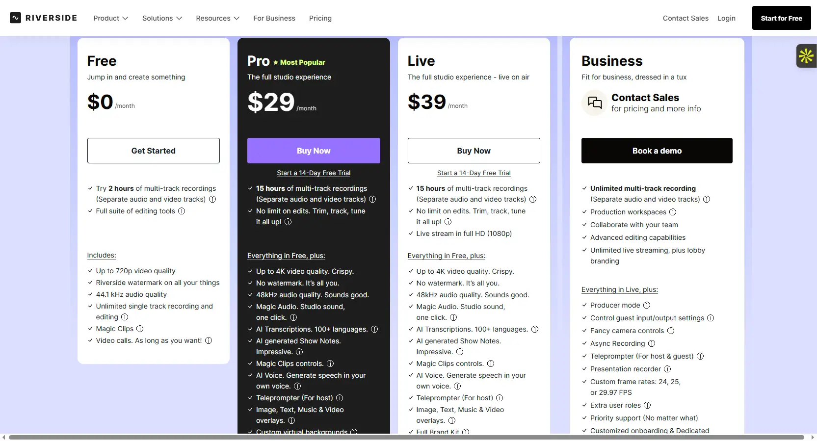Go to the Pricing menu item
Viewport: 817px width, 441px height.
tap(320, 18)
